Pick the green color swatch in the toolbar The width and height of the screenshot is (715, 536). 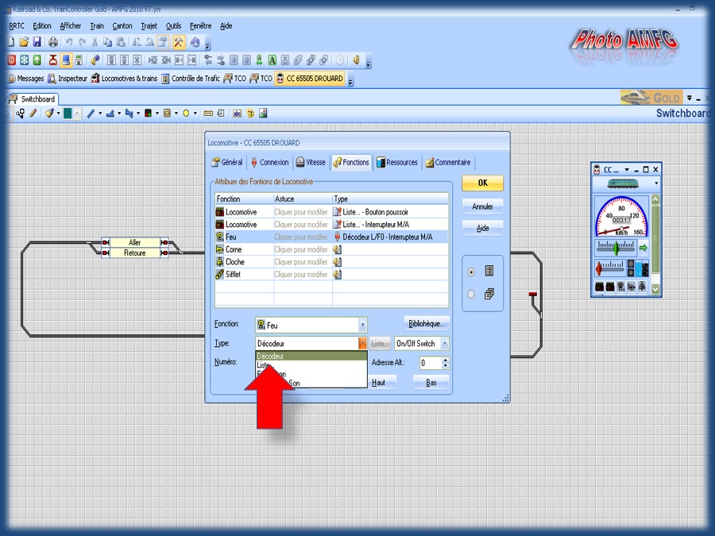pyautogui.click(x=68, y=113)
